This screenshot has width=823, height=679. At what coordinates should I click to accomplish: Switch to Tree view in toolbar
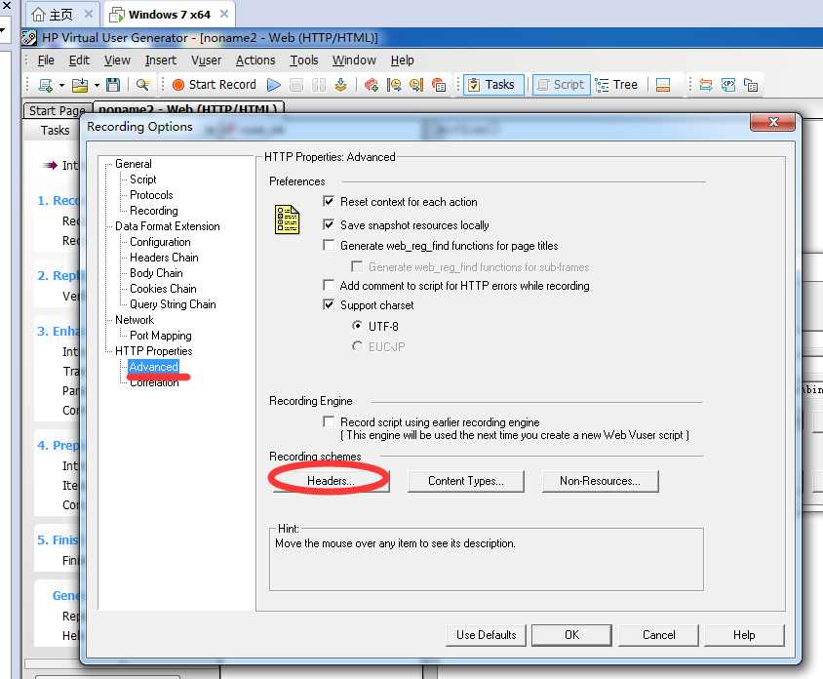[x=617, y=85]
